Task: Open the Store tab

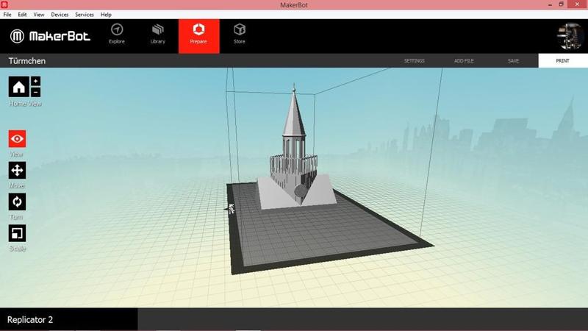Action: pyautogui.click(x=240, y=34)
